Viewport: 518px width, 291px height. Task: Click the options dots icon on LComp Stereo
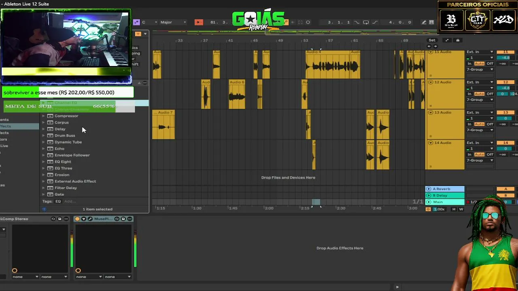(66, 219)
